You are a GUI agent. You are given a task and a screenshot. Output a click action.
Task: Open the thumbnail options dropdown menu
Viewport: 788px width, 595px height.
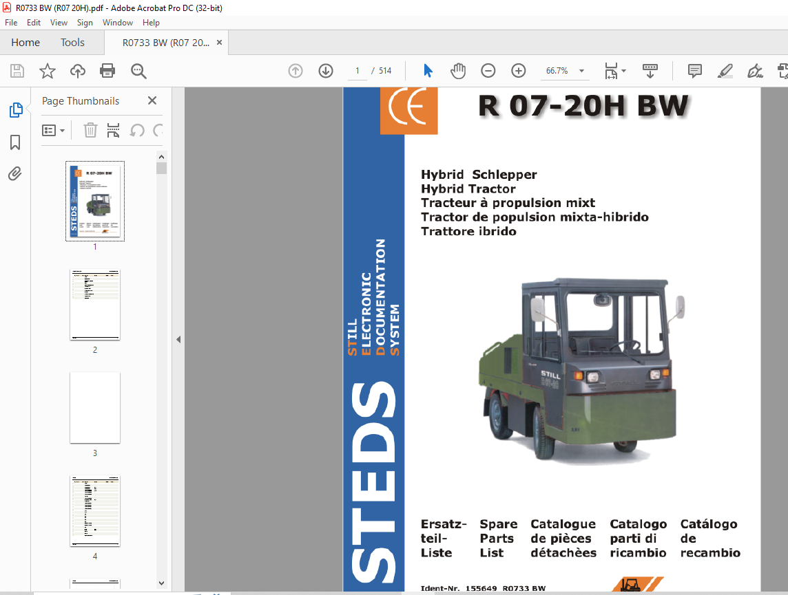tap(53, 131)
